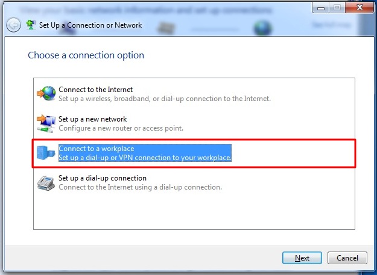Pick Set up a dial-up connection option

[x=103, y=178]
